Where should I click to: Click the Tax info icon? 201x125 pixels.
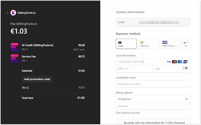pyautogui.click(x=28, y=88)
